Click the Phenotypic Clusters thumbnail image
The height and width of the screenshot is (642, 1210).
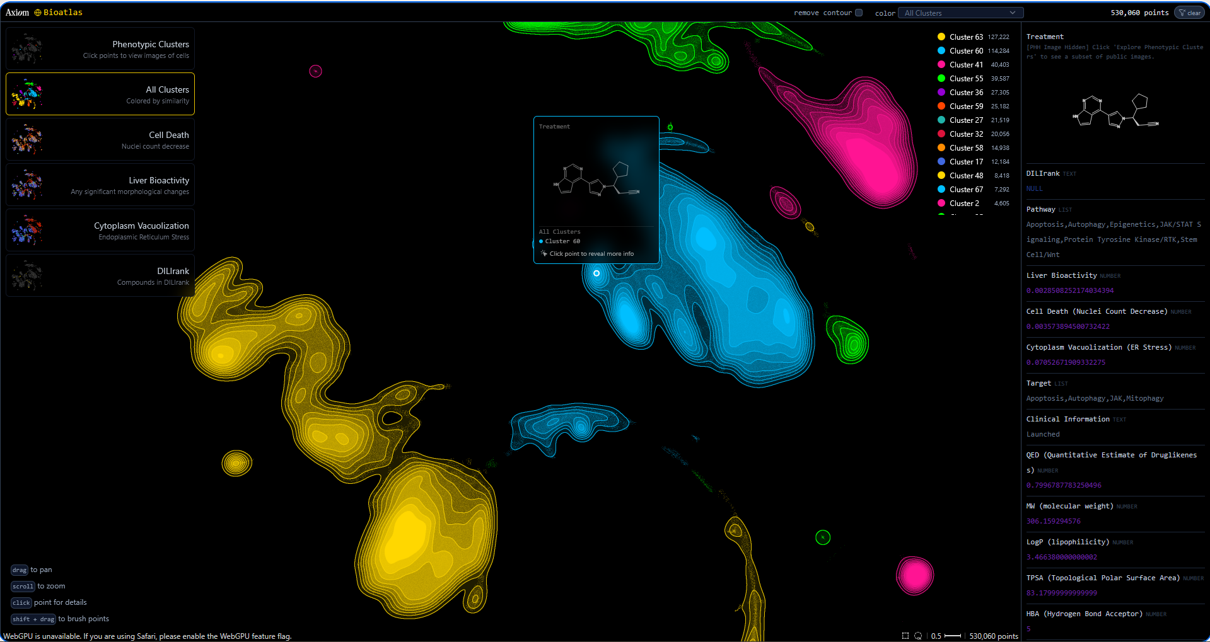tap(26, 49)
